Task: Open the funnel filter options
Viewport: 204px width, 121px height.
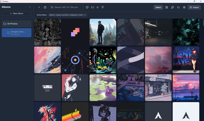Action: tap(103, 7)
